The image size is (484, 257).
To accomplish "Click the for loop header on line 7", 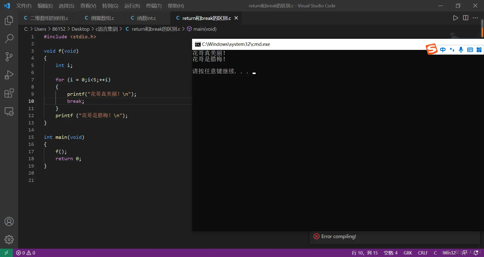I will (x=83, y=80).
